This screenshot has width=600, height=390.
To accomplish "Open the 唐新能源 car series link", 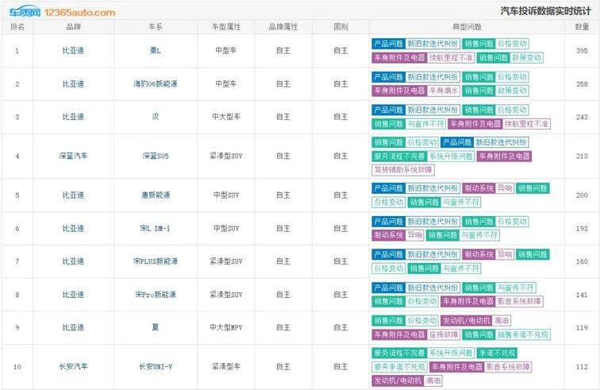I will pos(156,195).
